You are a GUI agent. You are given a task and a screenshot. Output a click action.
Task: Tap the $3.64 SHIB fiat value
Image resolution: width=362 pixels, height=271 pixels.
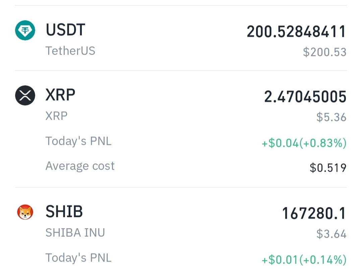tap(331, 234)
